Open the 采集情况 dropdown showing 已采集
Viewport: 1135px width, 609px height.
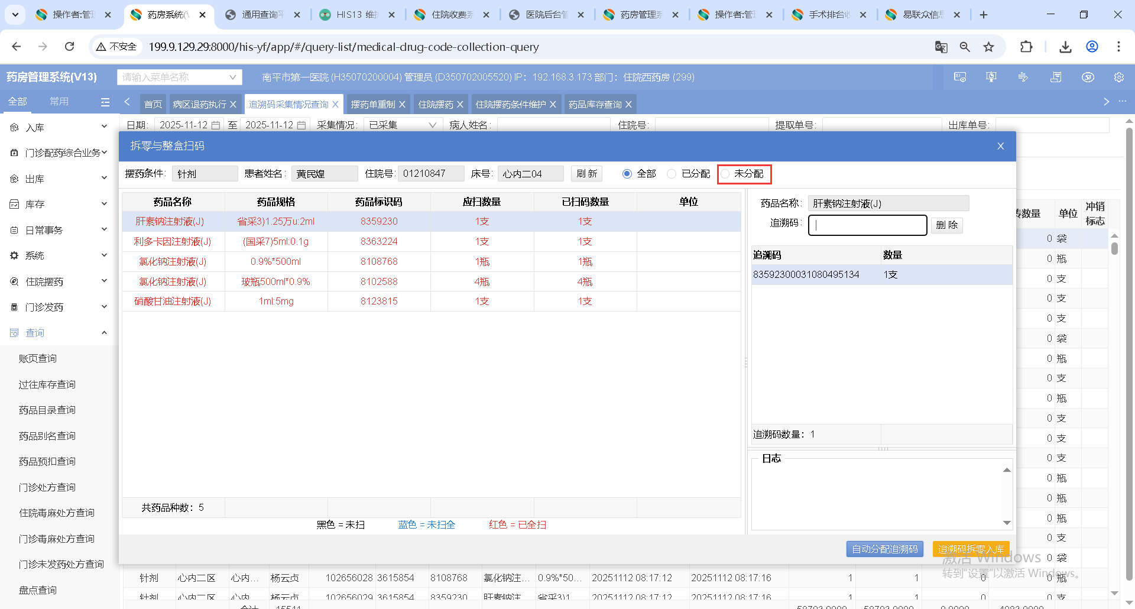click(402, 125)
